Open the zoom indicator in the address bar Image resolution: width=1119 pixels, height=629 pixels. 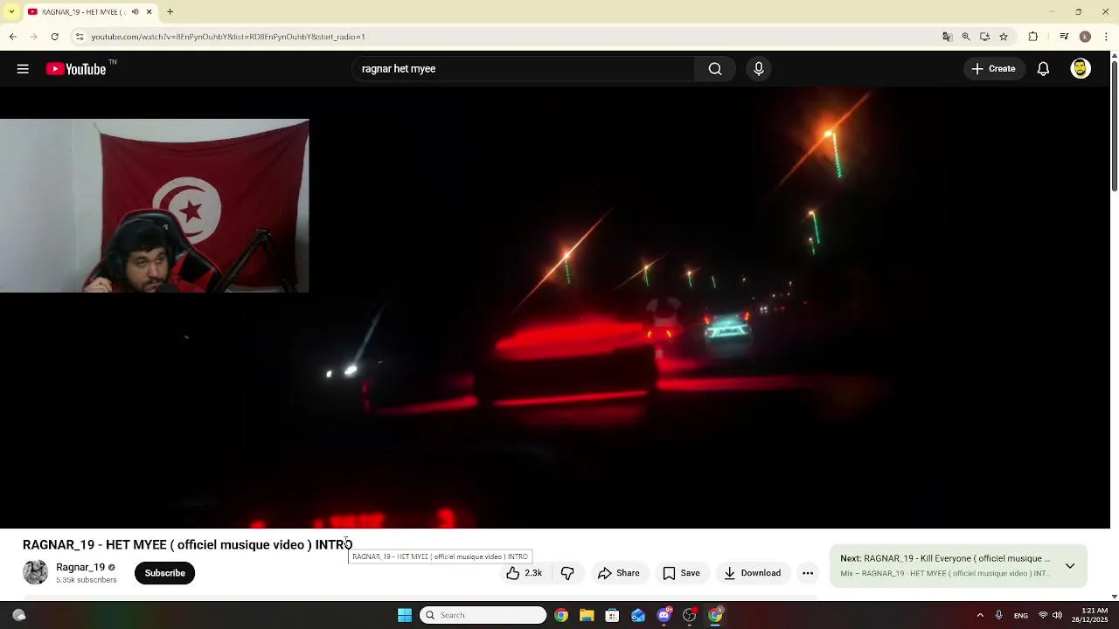(x=966, y=37)
